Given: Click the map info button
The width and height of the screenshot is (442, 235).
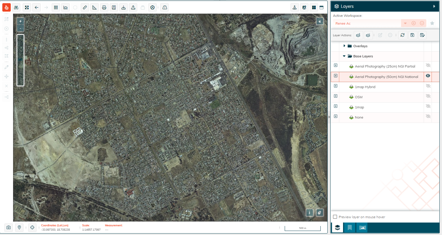Looking at the screenshot, I should click(310, 213).
